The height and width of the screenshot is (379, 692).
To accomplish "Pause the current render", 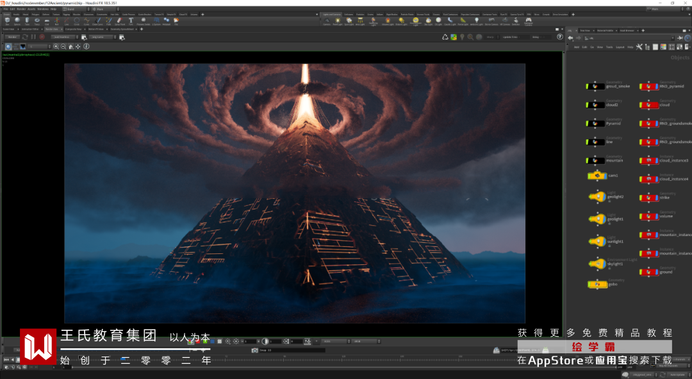I will click(x=33, y=37).
